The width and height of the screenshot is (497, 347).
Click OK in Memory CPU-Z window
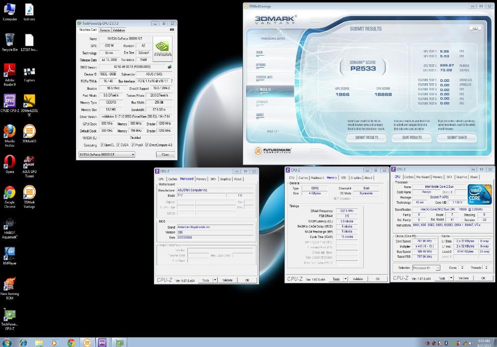click(x=378, y=279)
